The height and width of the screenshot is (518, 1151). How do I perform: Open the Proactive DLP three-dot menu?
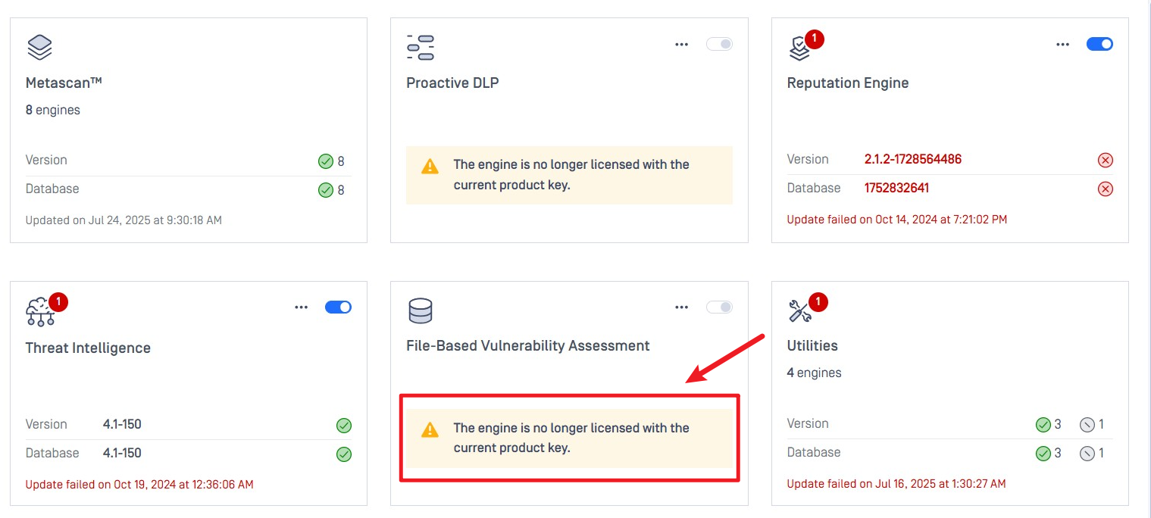[682, 44]
